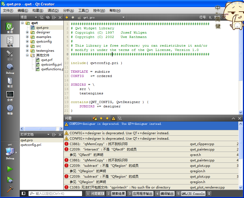Open the Analyze (分析) mode

[x=10, y=96]
